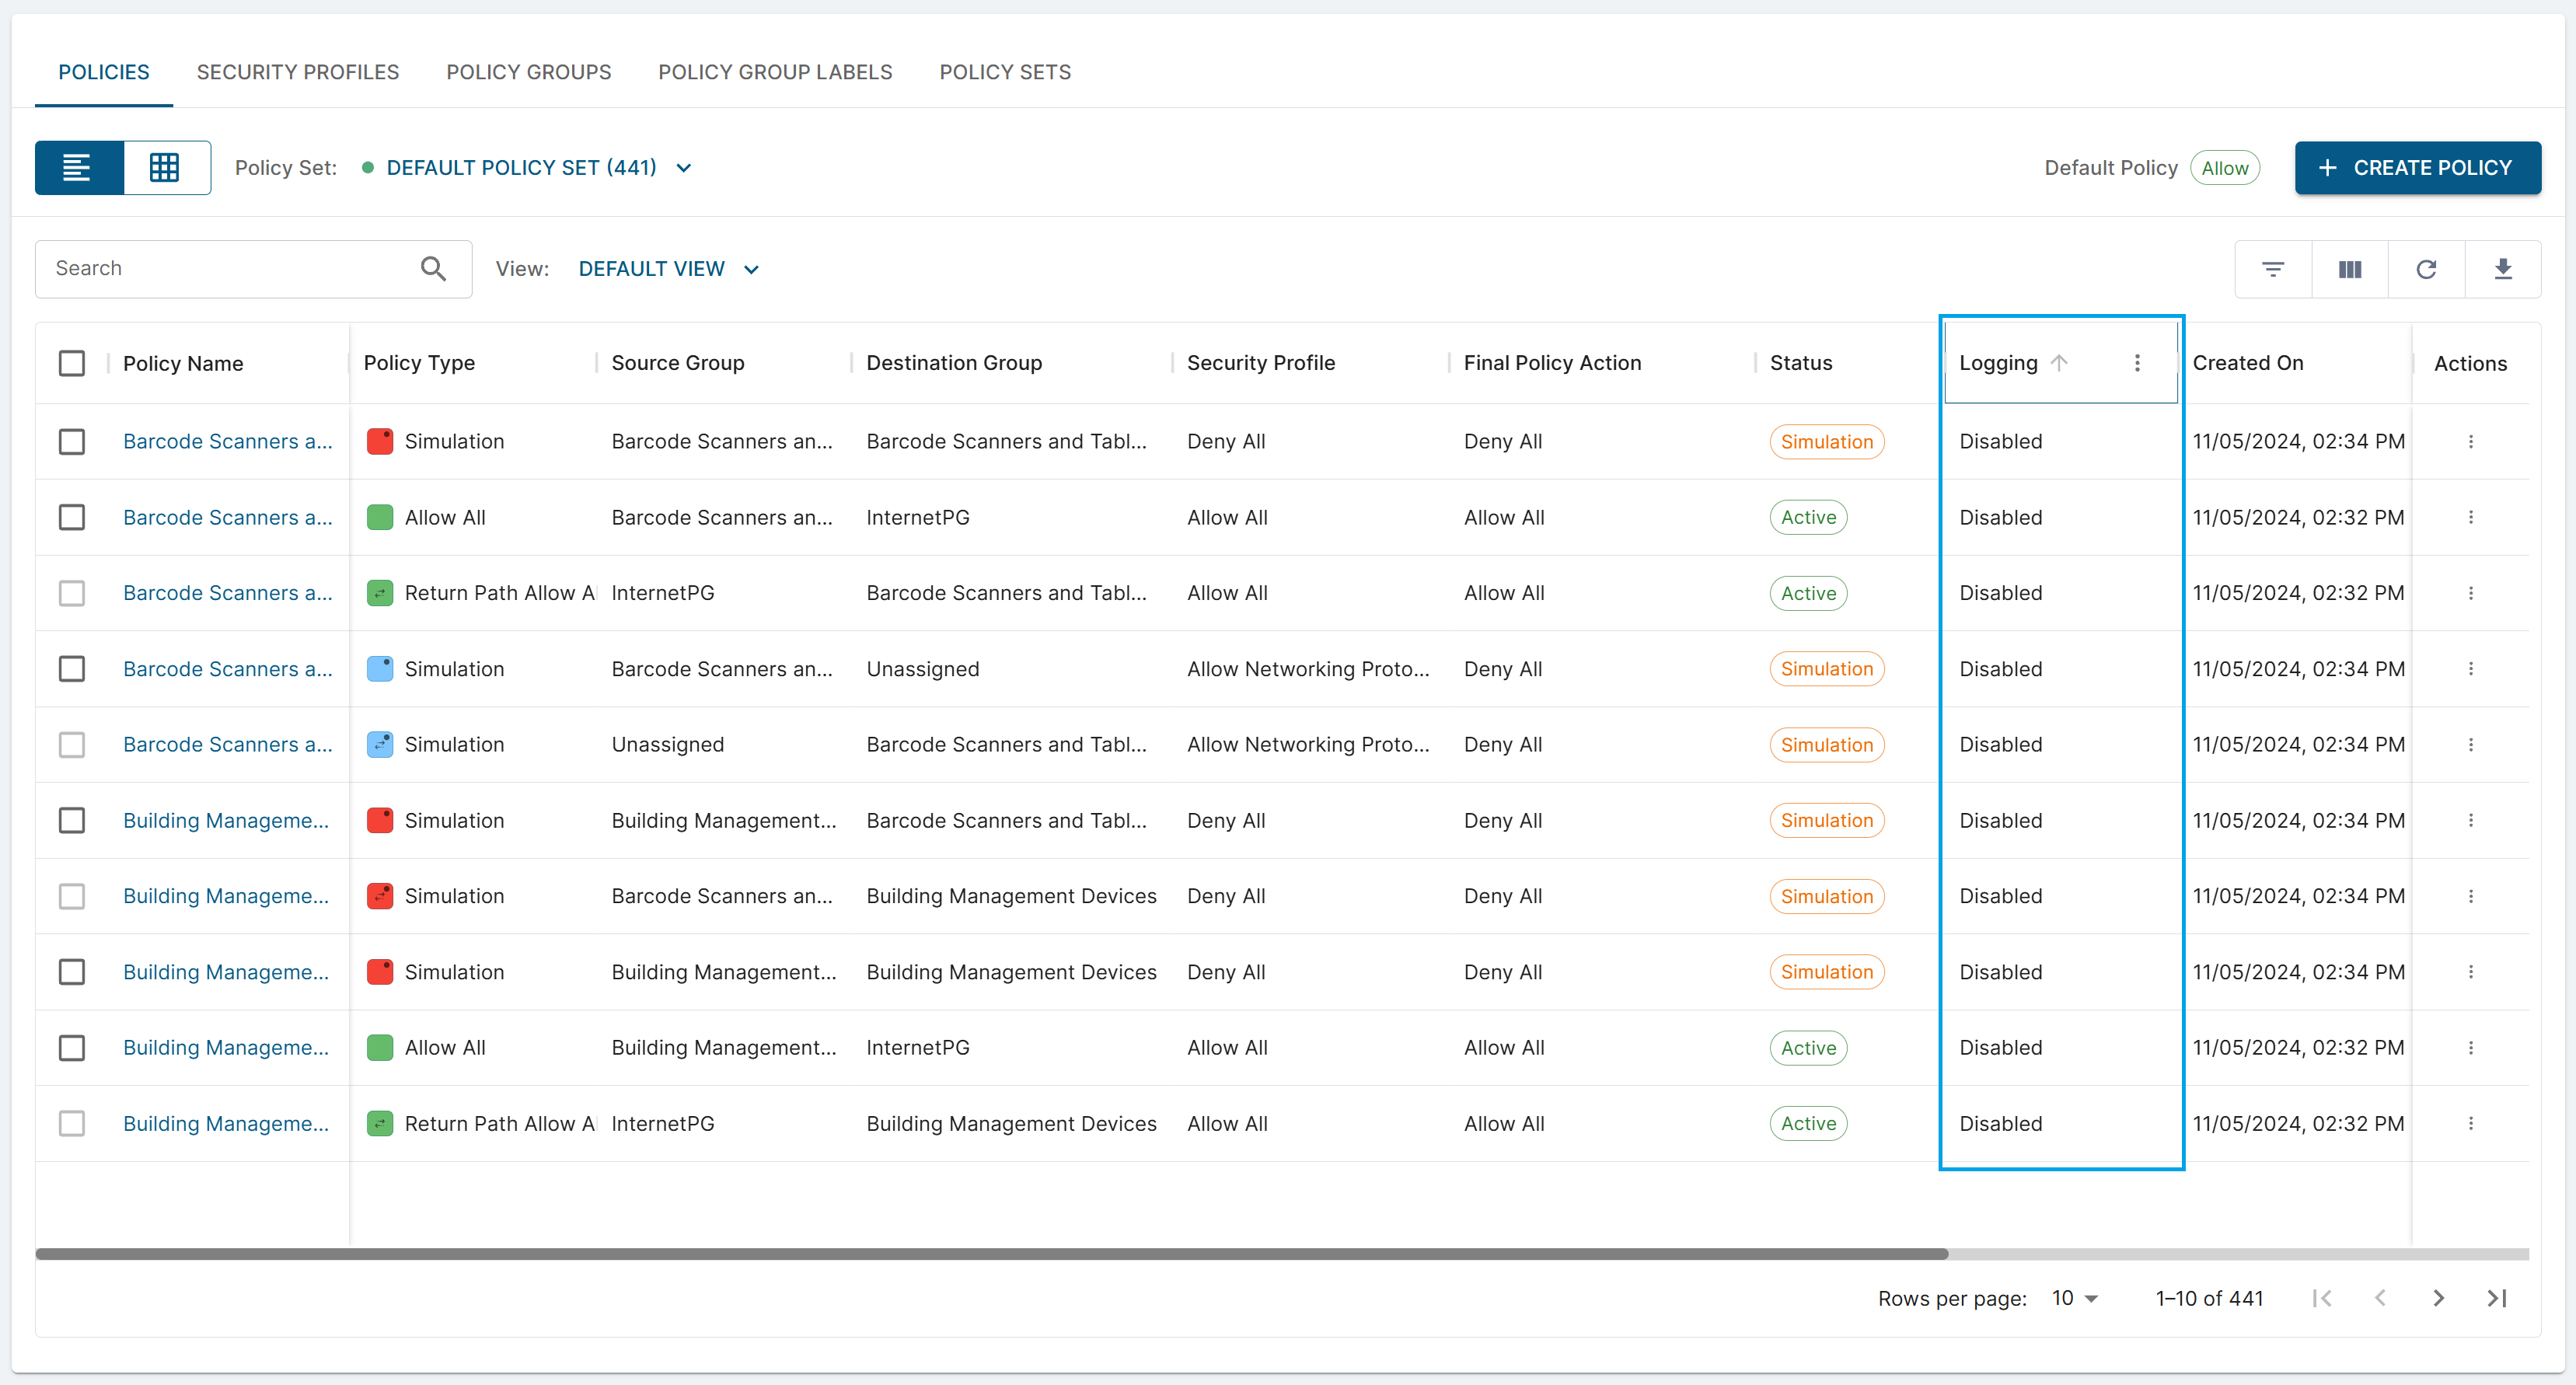Click the horizontal table scrollbar
This screenshot has width=2576, height=1385.
(x=990, y=1253)
